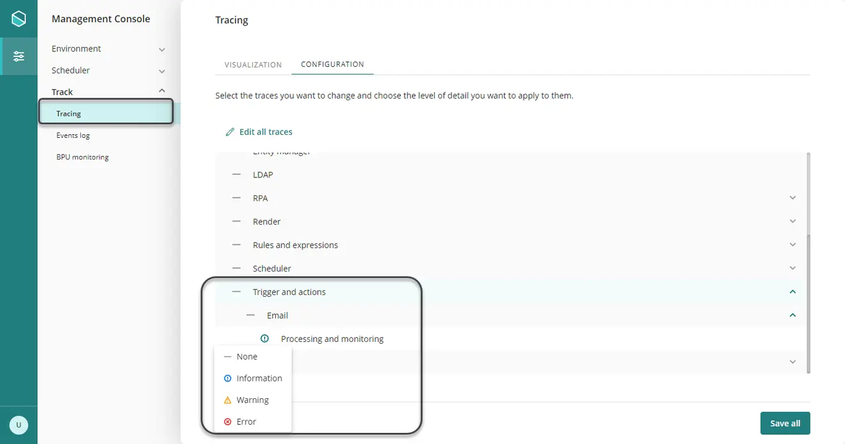Expand the Render trace row
This screenshot has height=444, width=845.
[792, 221]
